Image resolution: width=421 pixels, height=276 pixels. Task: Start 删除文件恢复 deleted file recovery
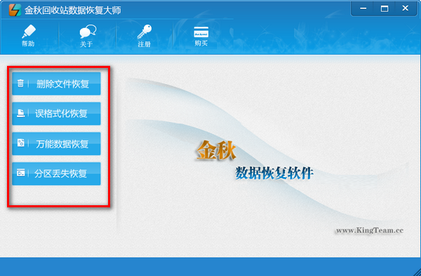click(56, 83)
